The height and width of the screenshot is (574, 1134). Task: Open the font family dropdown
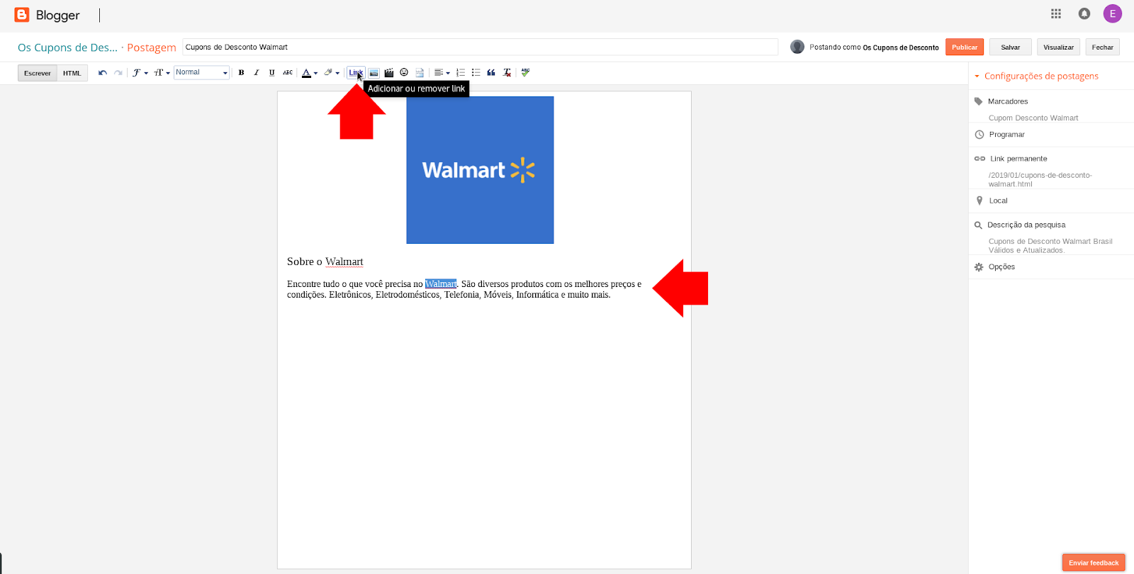click(x=140, y=73)
